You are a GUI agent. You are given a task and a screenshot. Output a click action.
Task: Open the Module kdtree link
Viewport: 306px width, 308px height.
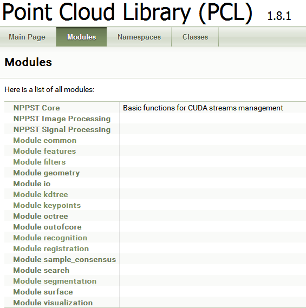41,194
